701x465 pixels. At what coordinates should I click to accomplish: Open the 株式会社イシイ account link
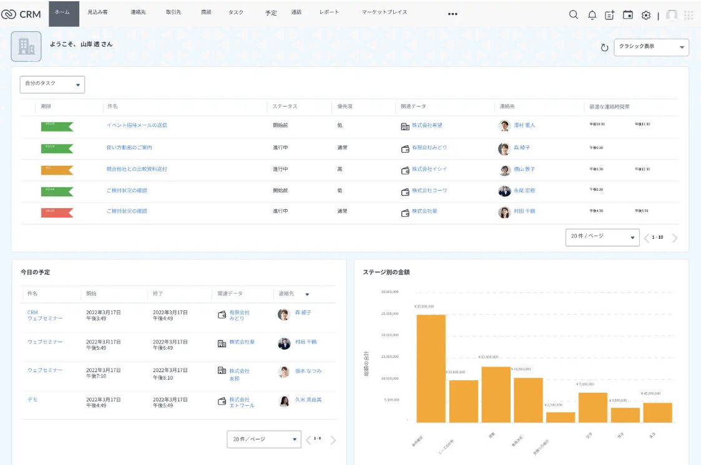coord(429,169)
